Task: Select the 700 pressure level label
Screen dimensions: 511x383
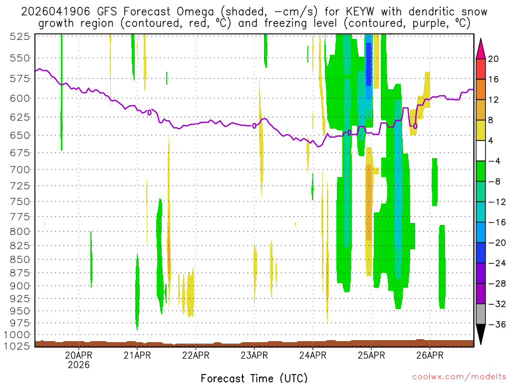Action: pyautogui.click(x=20, y=170)
